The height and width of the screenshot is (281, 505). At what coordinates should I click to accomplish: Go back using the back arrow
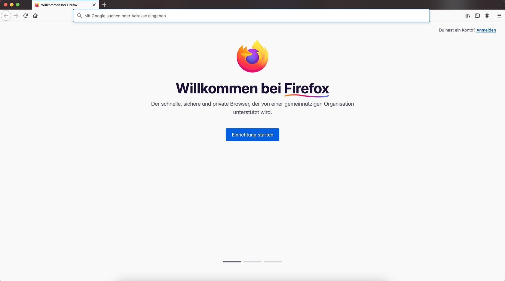(x=6, y=16)
